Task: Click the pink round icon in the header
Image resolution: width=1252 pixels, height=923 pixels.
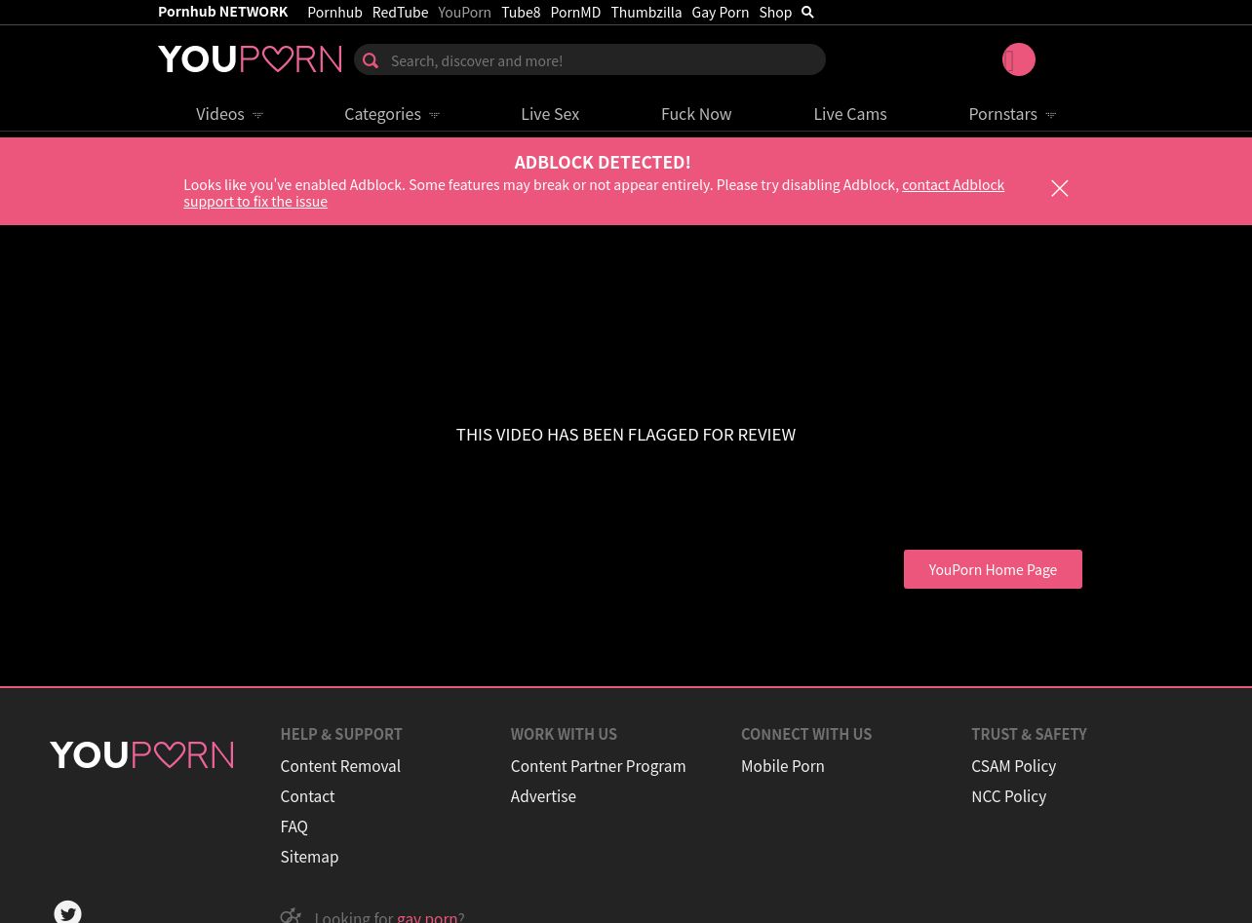Action: pos(1019,59)
